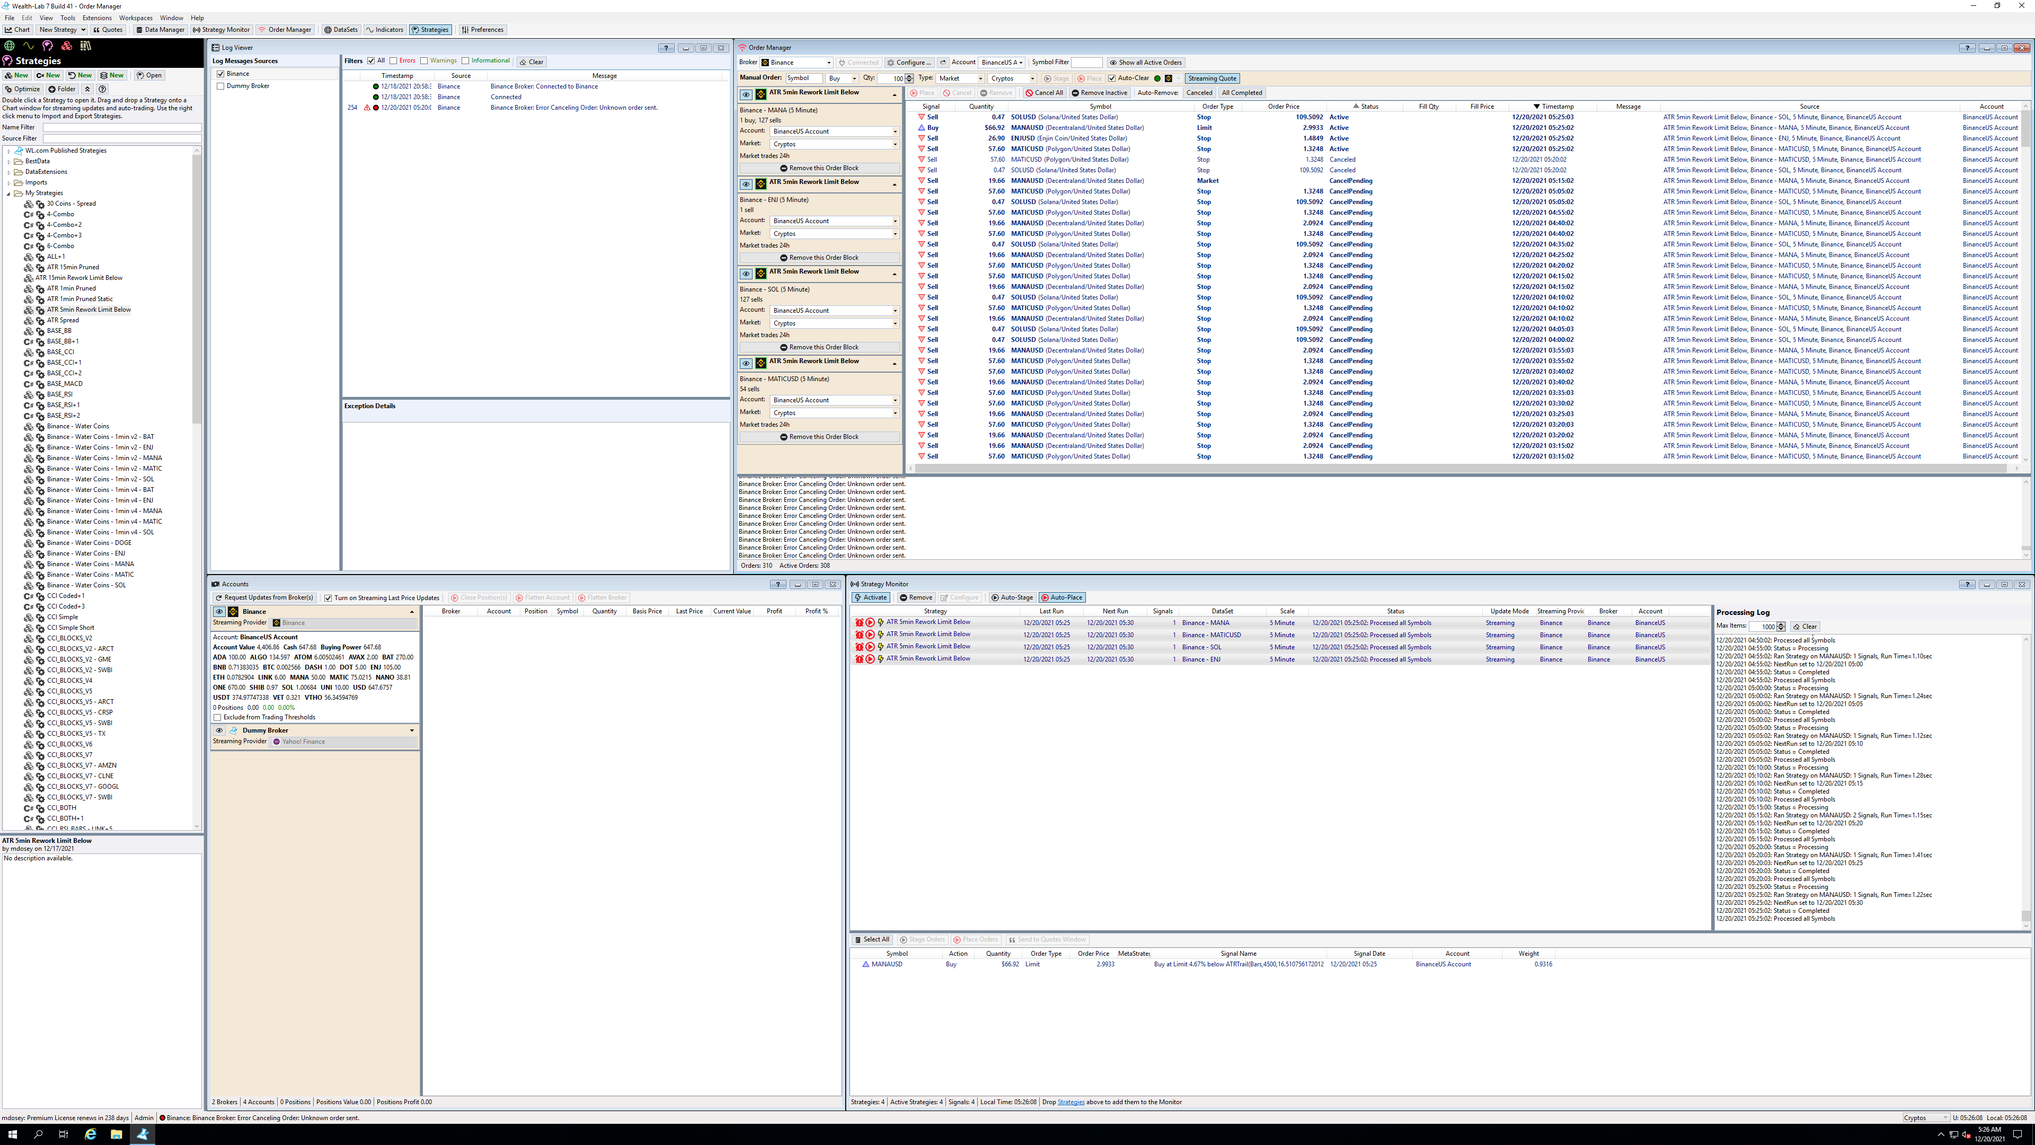This screenshot has height=1145, width=2035.
Task: Click Optimize strategy button
Action: [x=22, y=89]
